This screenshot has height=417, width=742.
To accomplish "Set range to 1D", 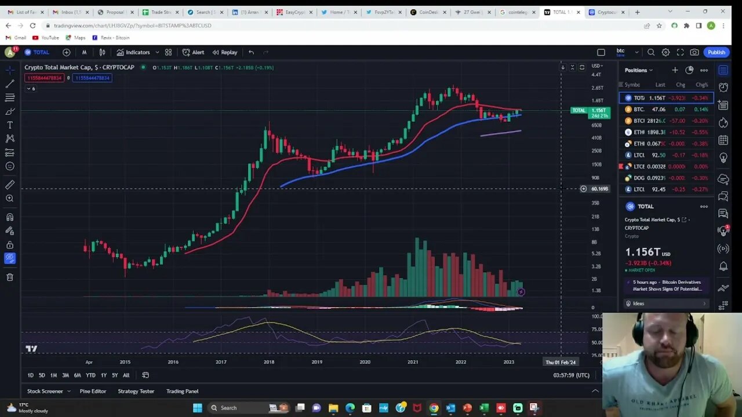I will (31, 375).
